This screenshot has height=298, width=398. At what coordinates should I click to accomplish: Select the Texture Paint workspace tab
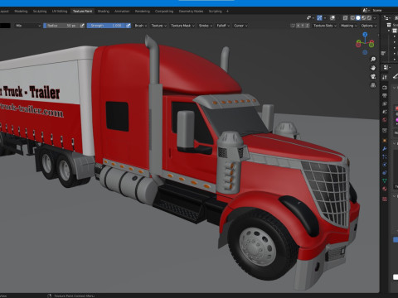pyautogui.click(x=82, y=12)
